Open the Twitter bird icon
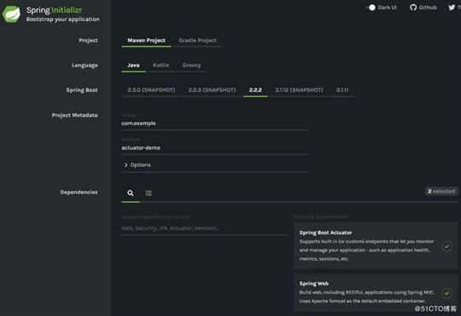461x316 pixels. click(x=452, y=8)
